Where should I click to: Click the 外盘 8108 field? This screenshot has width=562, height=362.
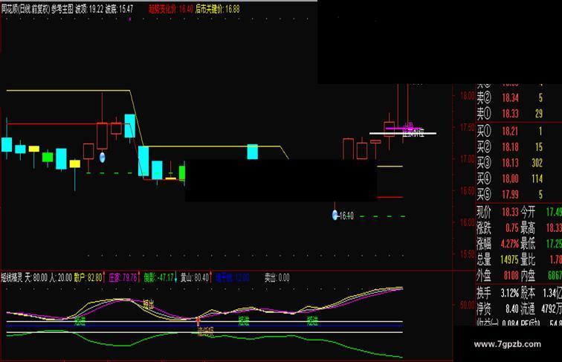coord(498,275)
